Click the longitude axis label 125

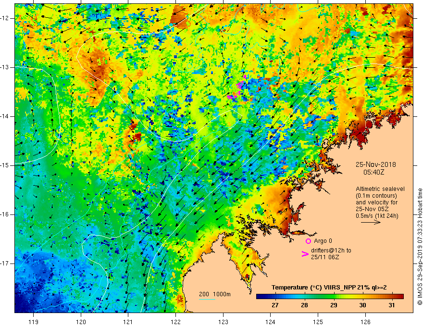pyautogui.click(x=318, y=322)
